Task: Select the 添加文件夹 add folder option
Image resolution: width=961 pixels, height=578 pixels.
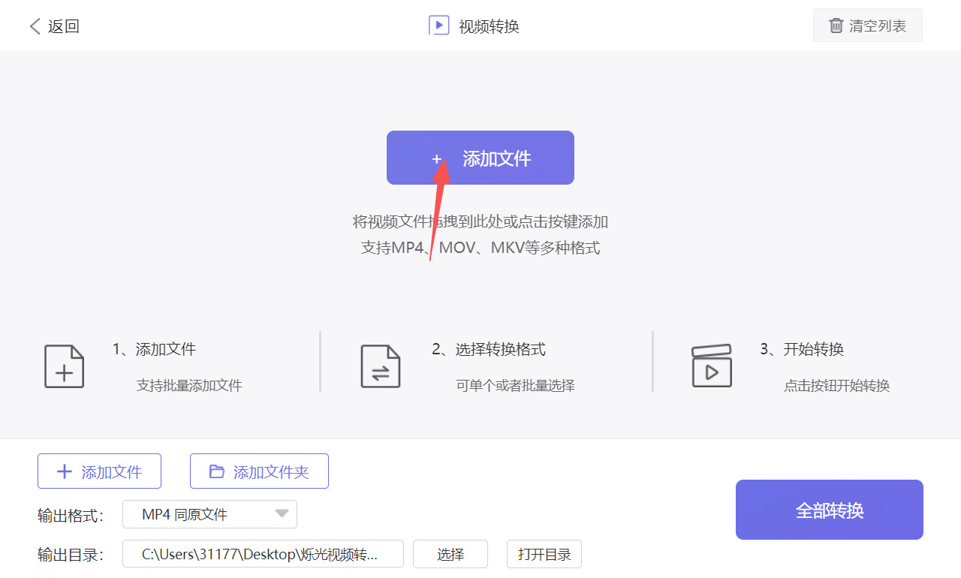Action: [x=259, y=471]
